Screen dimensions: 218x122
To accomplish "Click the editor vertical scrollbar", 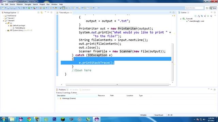I will (x=172, y=62).
